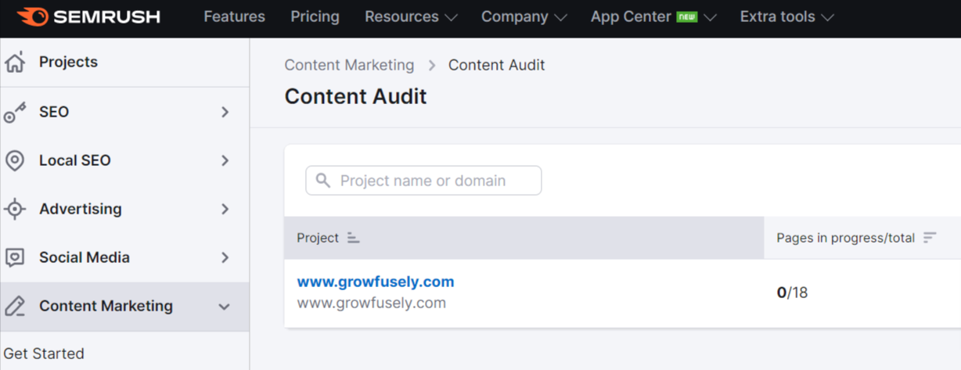Click the Content Audit breadcrumb text

(x=497, y=65)
